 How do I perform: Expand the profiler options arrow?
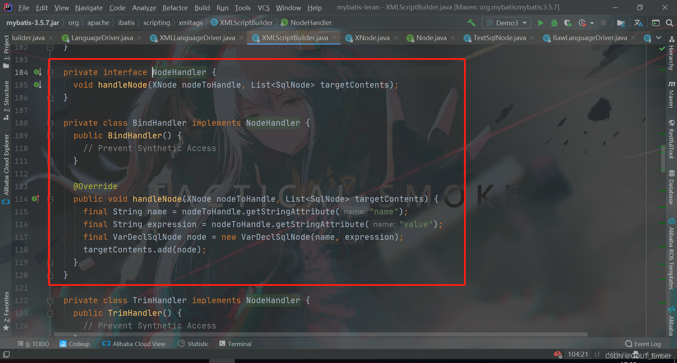click(x=592, y=23)
